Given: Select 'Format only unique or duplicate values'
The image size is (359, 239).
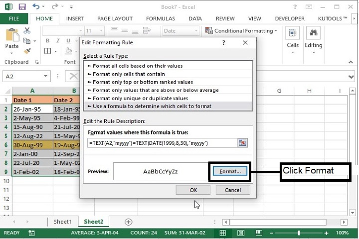Looking at the screenshot, I should 168,99.
